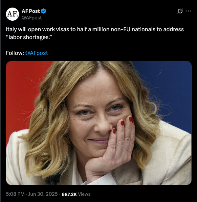Click the Jun 30, 2025 date
The image size is (197, 202).
[x=43, y=194]
